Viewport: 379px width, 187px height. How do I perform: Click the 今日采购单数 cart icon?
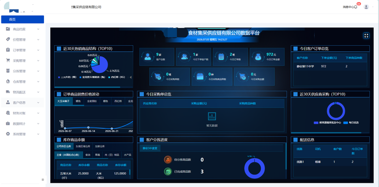pos(157,76)
